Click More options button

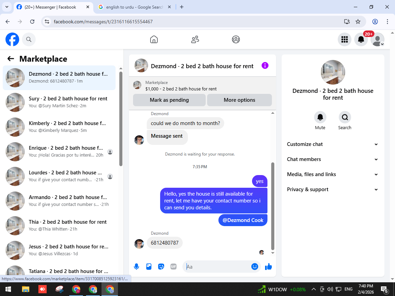[x=239, y=100]
